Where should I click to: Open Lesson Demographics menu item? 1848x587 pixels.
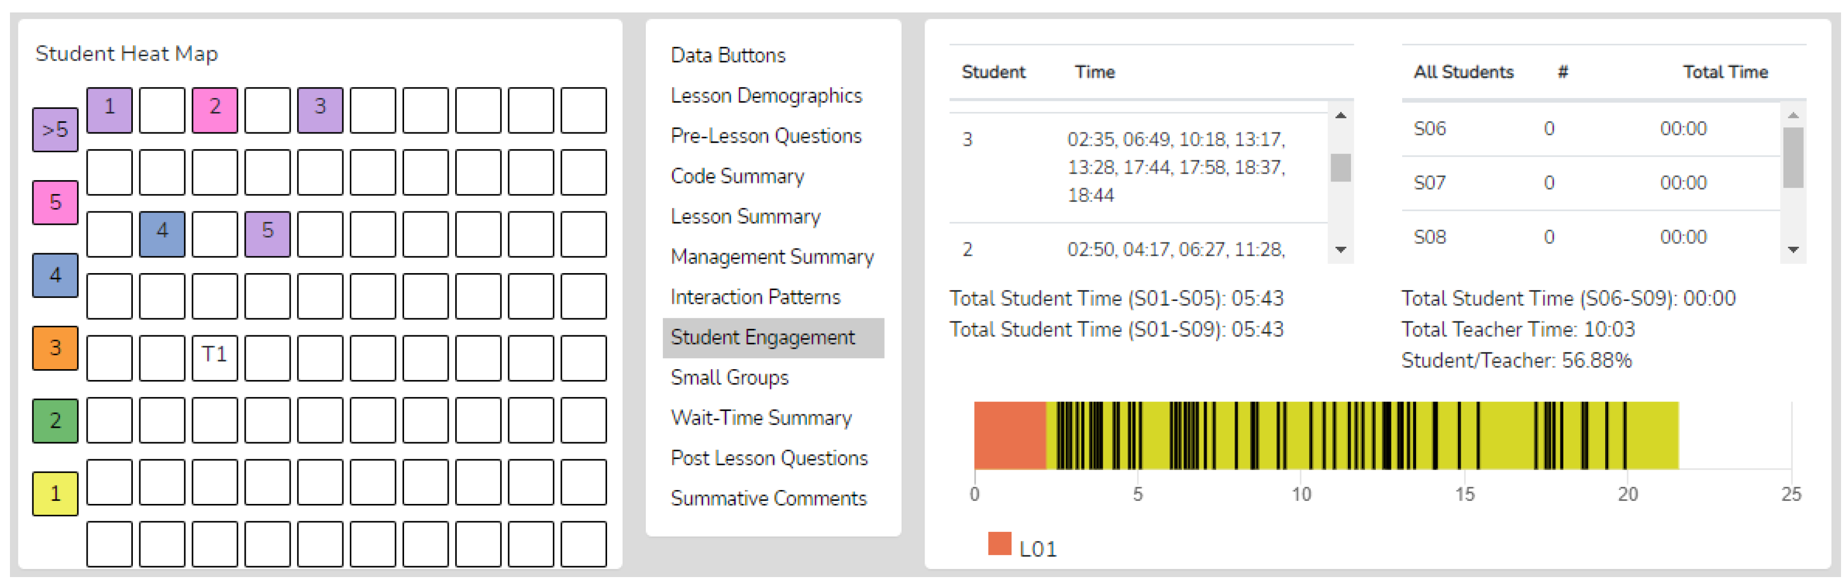point(765,96)
